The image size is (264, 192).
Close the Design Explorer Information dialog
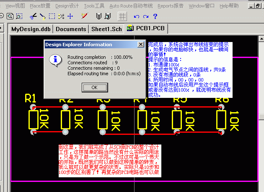pyautogui.click(x=141, y=45)
